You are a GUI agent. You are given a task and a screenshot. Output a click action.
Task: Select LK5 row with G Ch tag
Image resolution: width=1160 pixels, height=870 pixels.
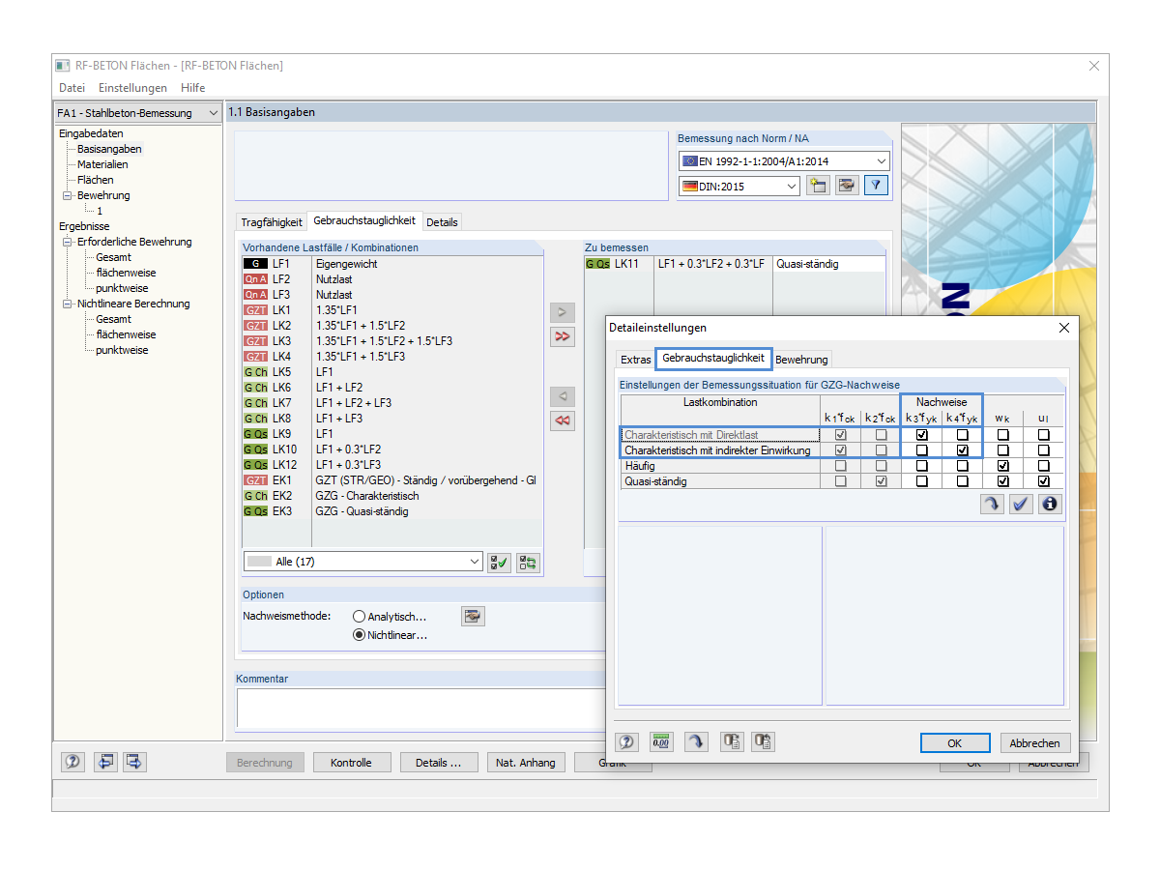(392, 372)
